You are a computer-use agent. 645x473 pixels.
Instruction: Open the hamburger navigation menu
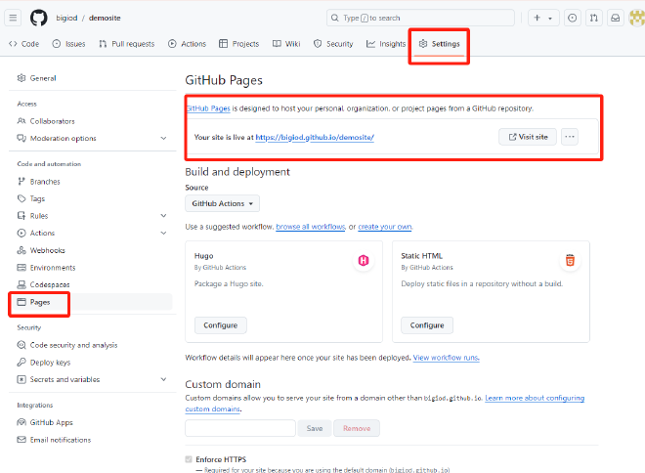click(13, 18)
